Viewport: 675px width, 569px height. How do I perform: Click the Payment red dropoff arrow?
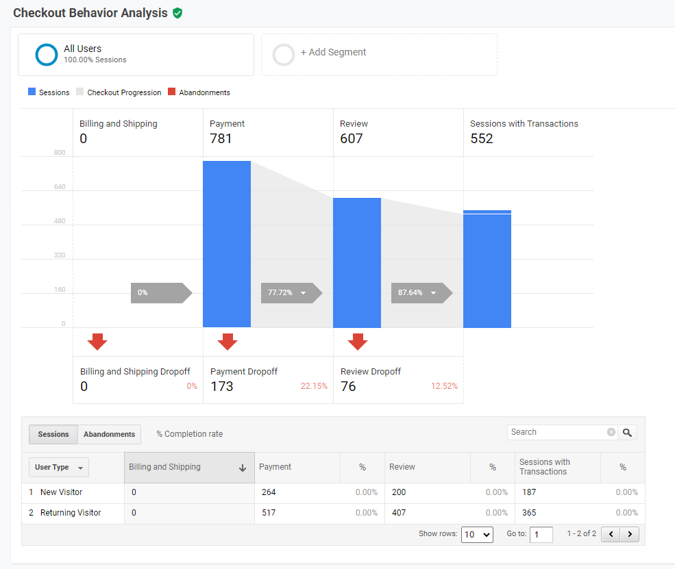pyautogui.click(x=228, y=342)
